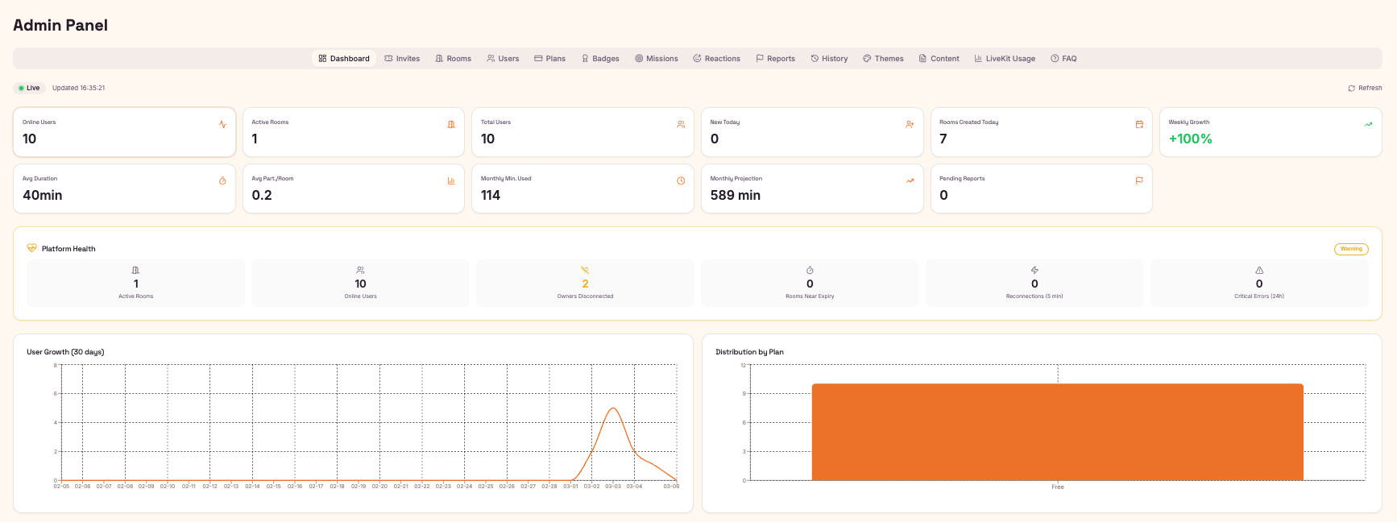The width and height of the screenshot is (1397, 522).
Task: Open the Users tab
Action: coord(503,58)
